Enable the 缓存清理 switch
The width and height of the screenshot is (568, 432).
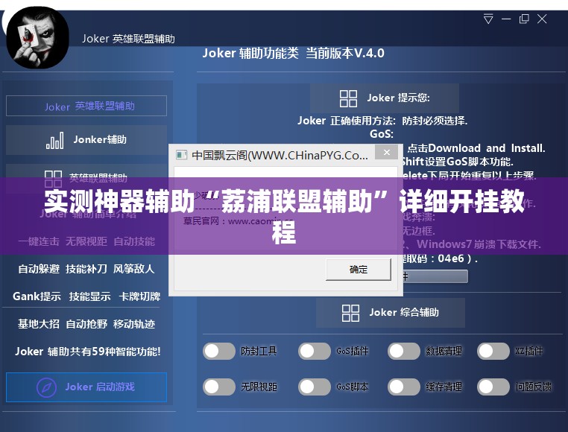404,387
